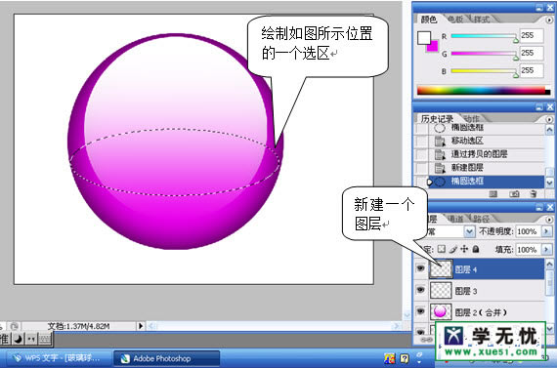This screenshot has width=557, height=368.
Task: Switch to the 通道 tab
Action: [x=455, y=219]
